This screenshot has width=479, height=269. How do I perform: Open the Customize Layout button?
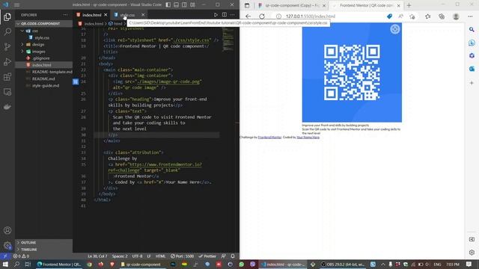click(x=192, y=5)
